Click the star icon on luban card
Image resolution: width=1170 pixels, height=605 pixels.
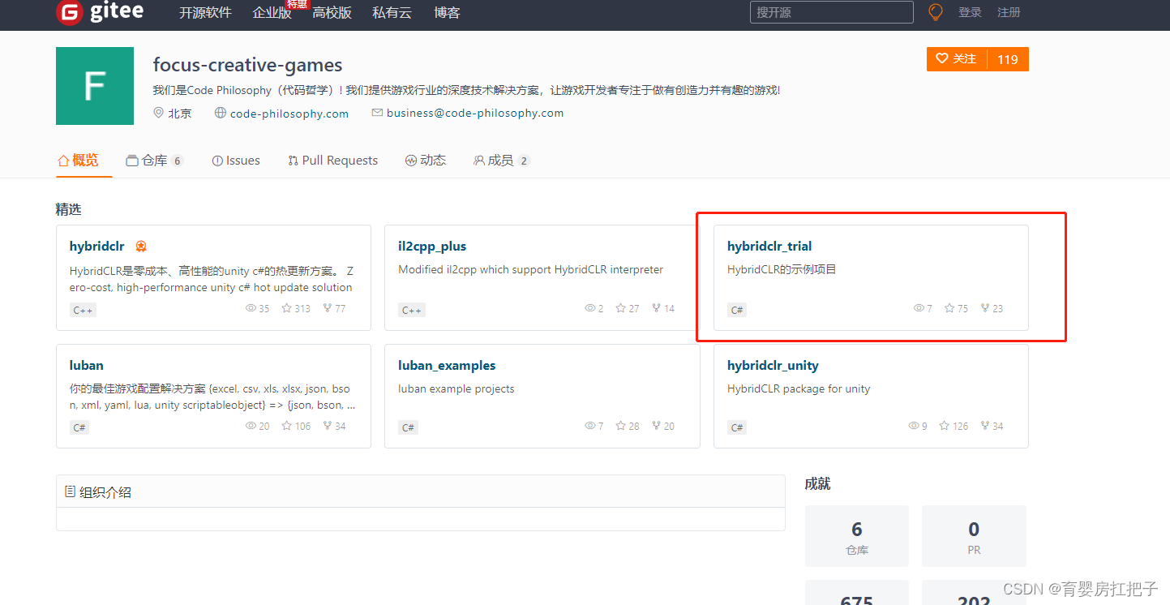[x=286, y=426]
